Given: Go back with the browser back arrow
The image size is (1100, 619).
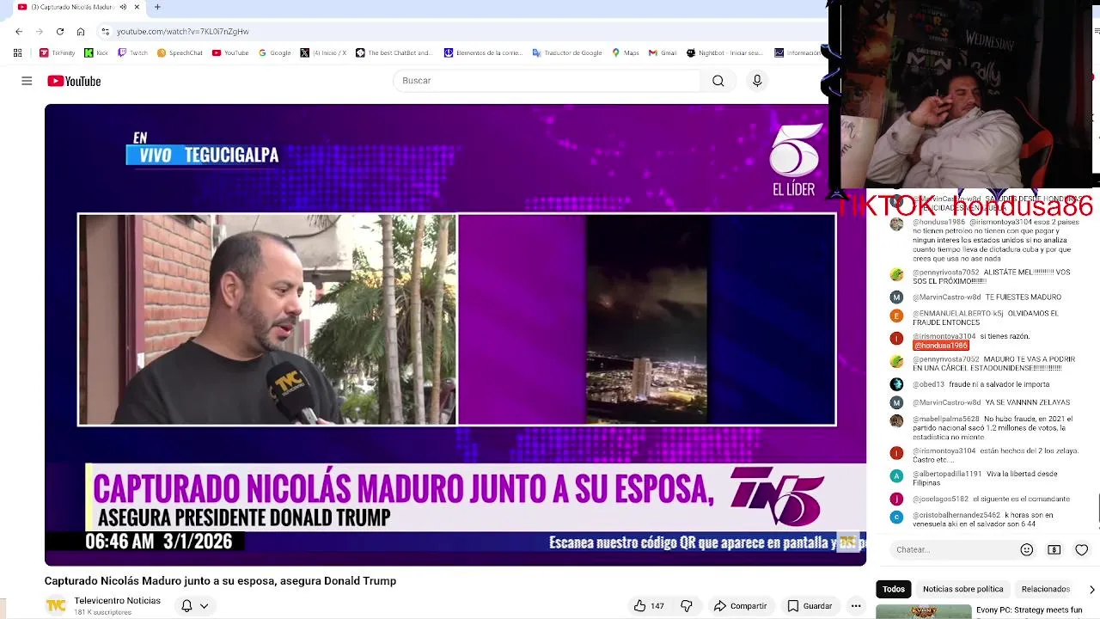Looking at the screenshot, I should (19, 32).
